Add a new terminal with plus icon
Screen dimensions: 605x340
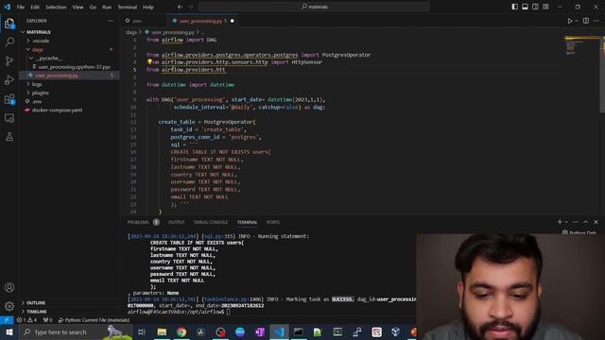(560, 222)
